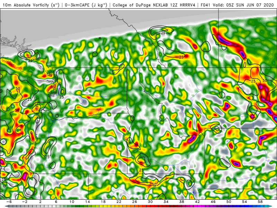Click the '10' color scale tick label
Screen dimensions: 277x208
pos(72,202)
